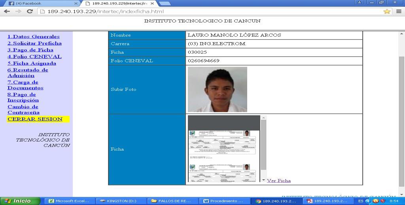Click the embedded Ficha document preview
The height and width of the screenshot is (205, 405).
tap(224, 149)
